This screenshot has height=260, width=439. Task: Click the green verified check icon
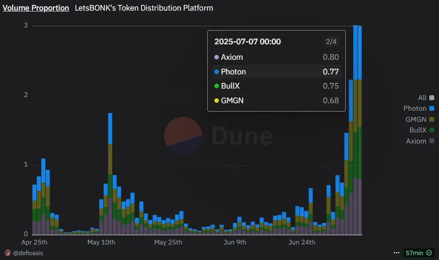429,253
